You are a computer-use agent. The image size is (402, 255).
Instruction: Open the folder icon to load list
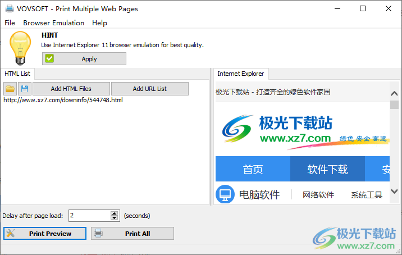pyautogui.click(x=10, y=89)
